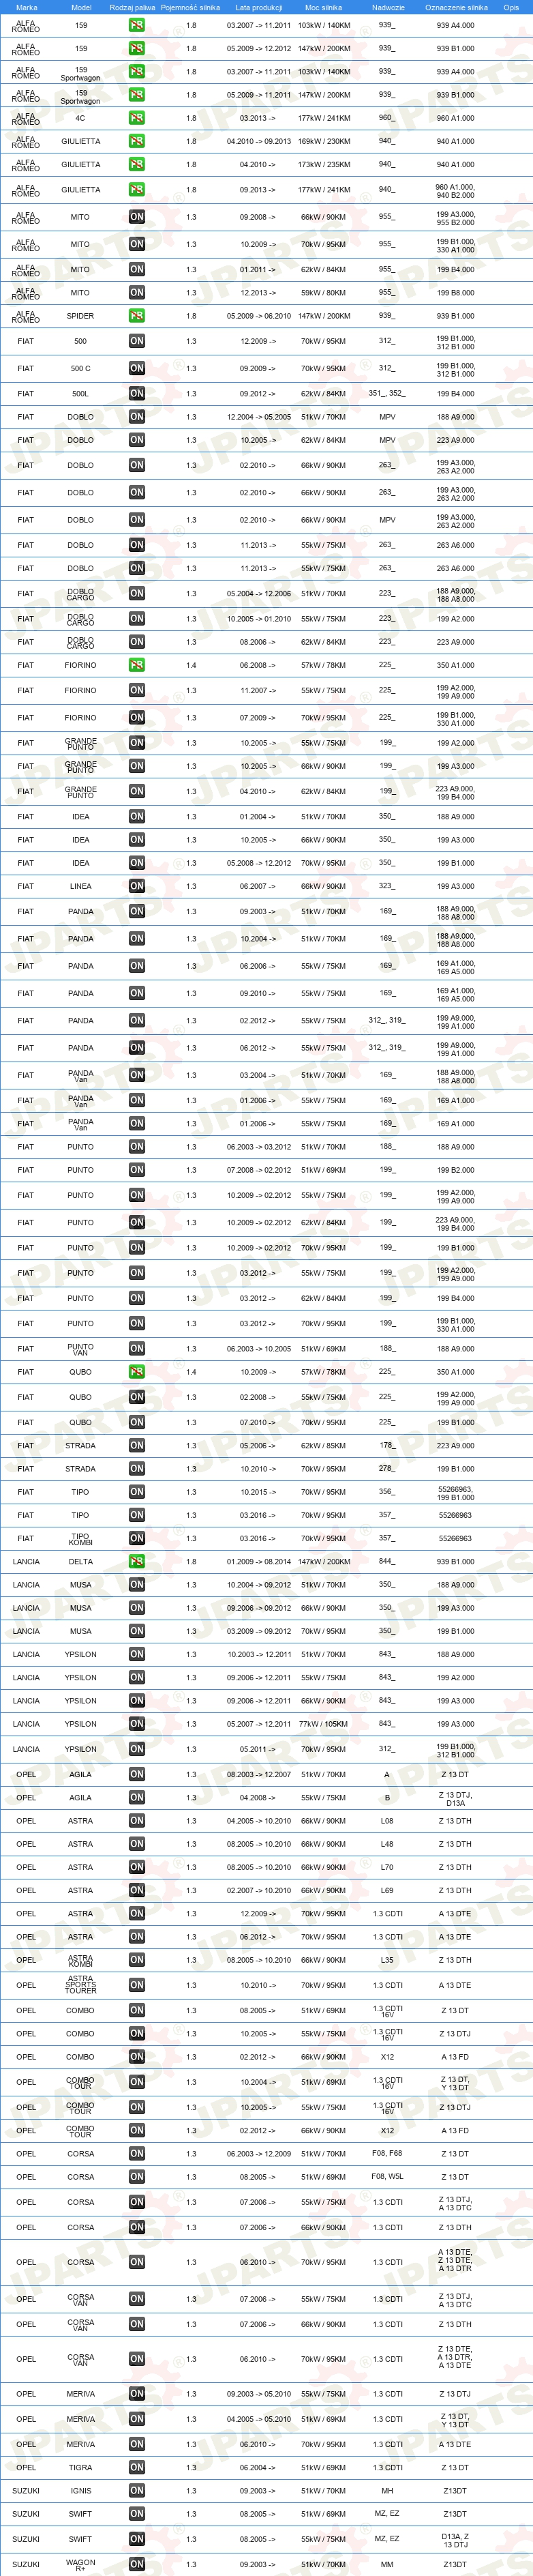Click the ON icon in the Alfa Romeo Mito 12.2013 row
This screenshot has width=533, height=2576.
pyautogui.click(x=137, y=293)
